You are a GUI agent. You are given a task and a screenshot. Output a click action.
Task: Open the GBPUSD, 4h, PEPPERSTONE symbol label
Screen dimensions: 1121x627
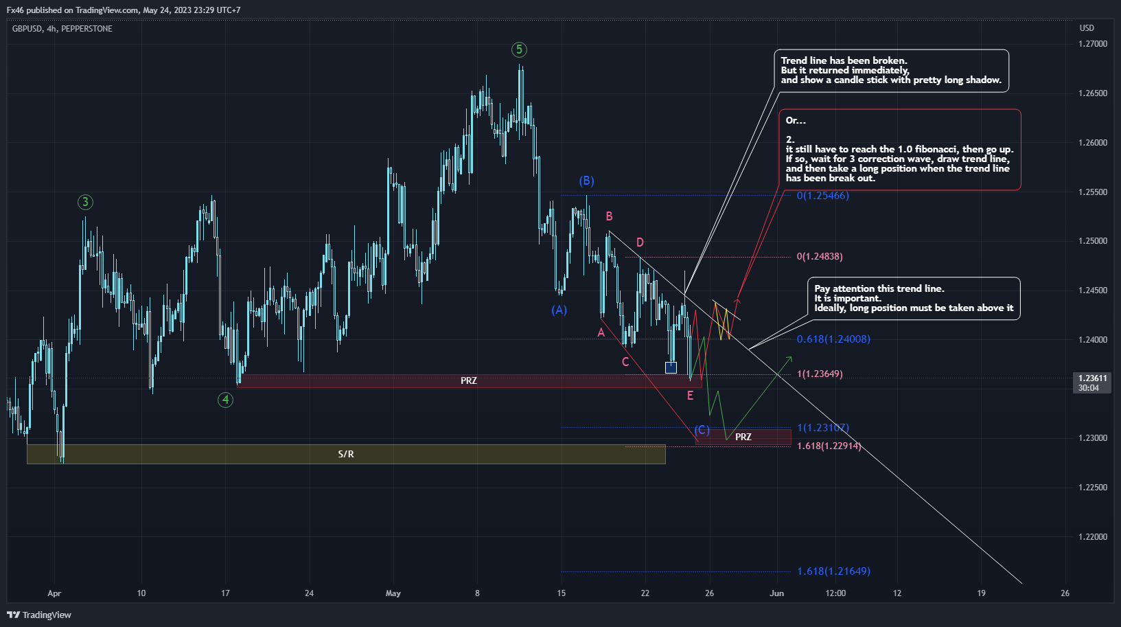62,29
